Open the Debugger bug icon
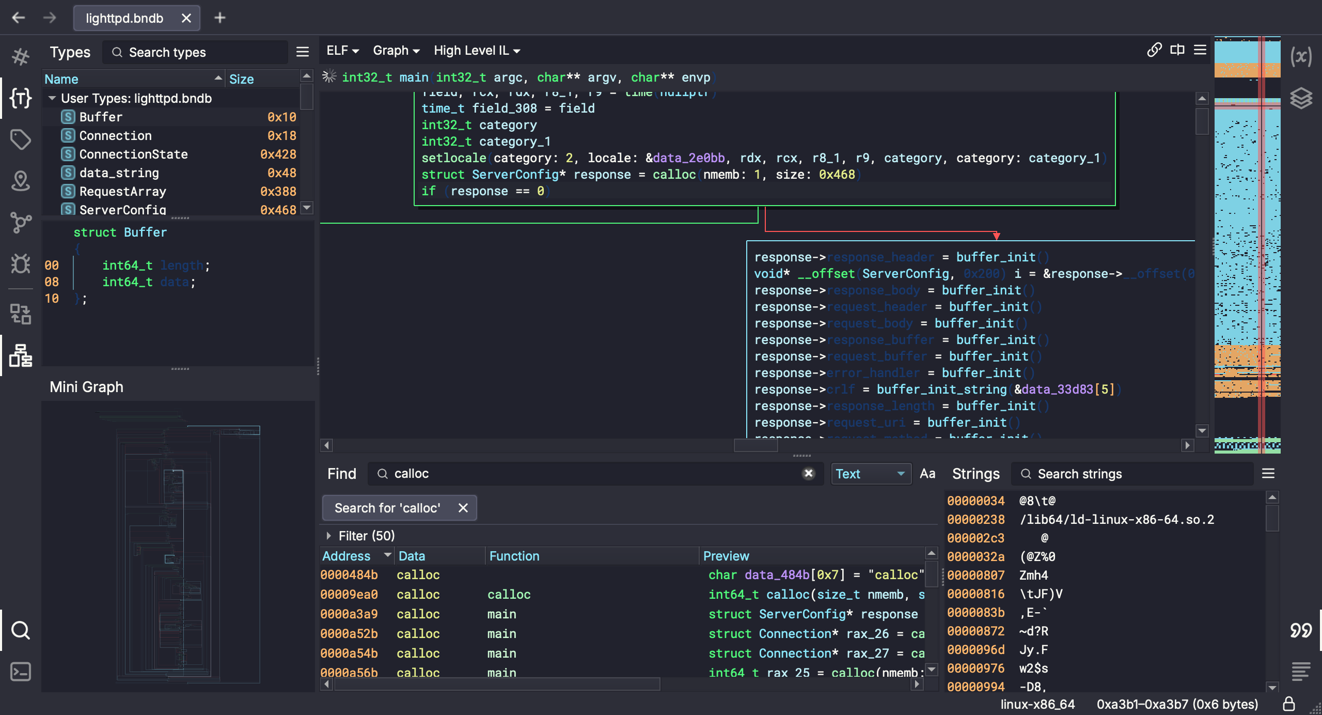Screen dimensions: 1322x715 click(x=21, y=264)
